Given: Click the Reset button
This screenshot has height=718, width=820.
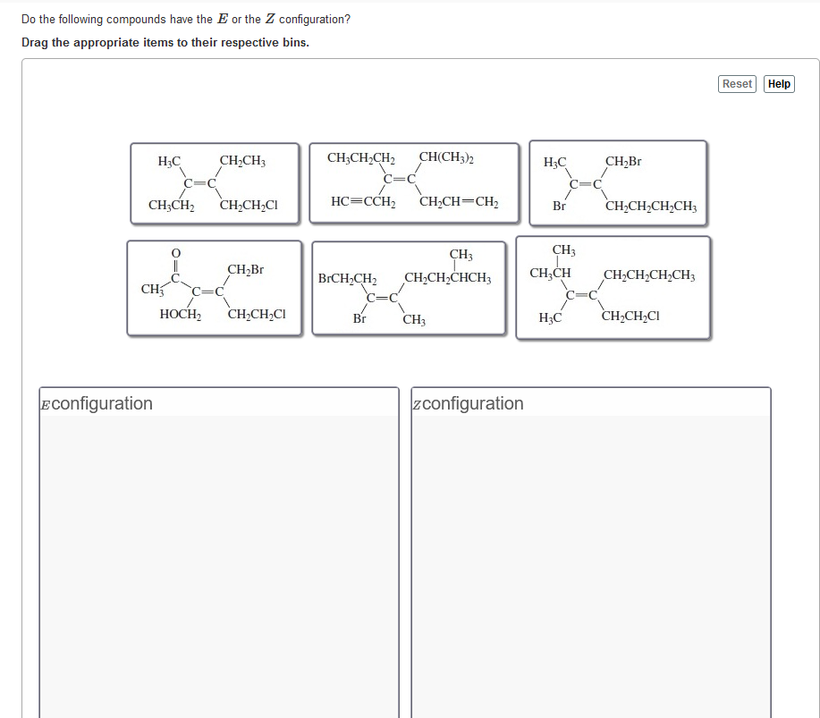Looking at the screenshot, I should click(737, 84).
